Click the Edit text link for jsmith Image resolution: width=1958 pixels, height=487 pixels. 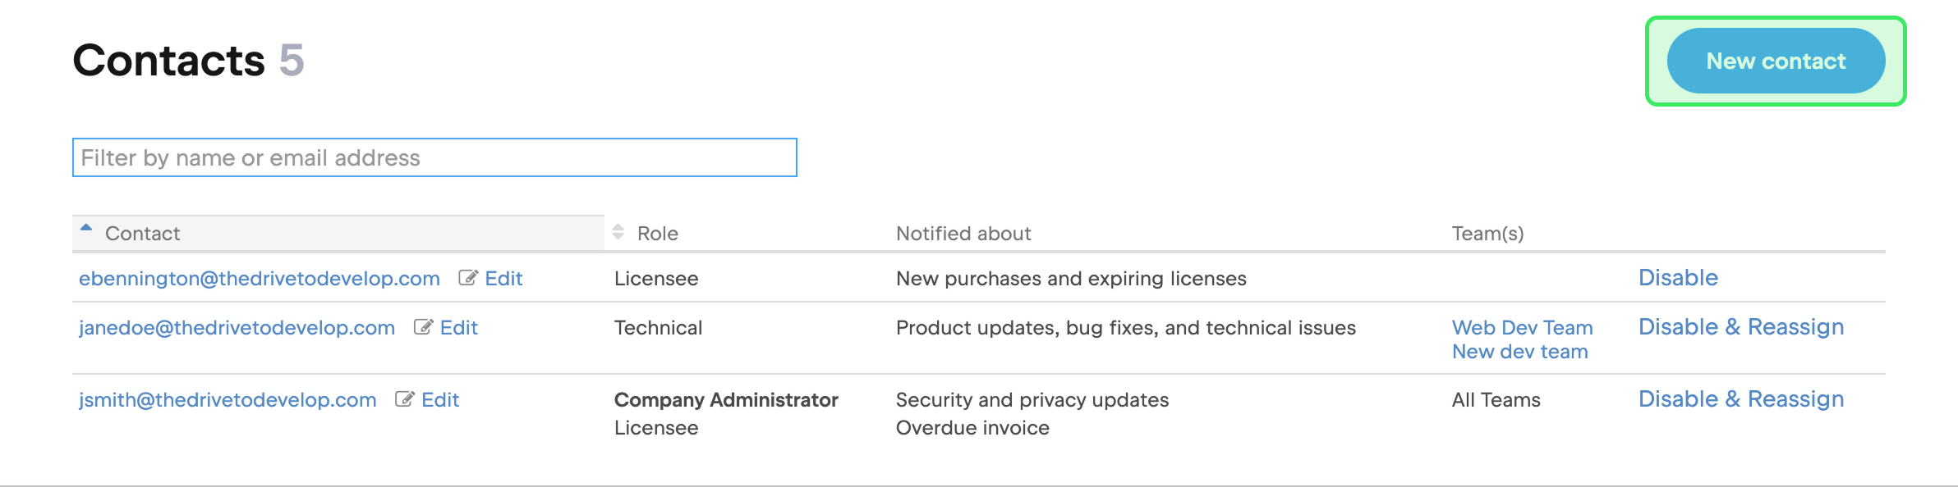(440, 400)
